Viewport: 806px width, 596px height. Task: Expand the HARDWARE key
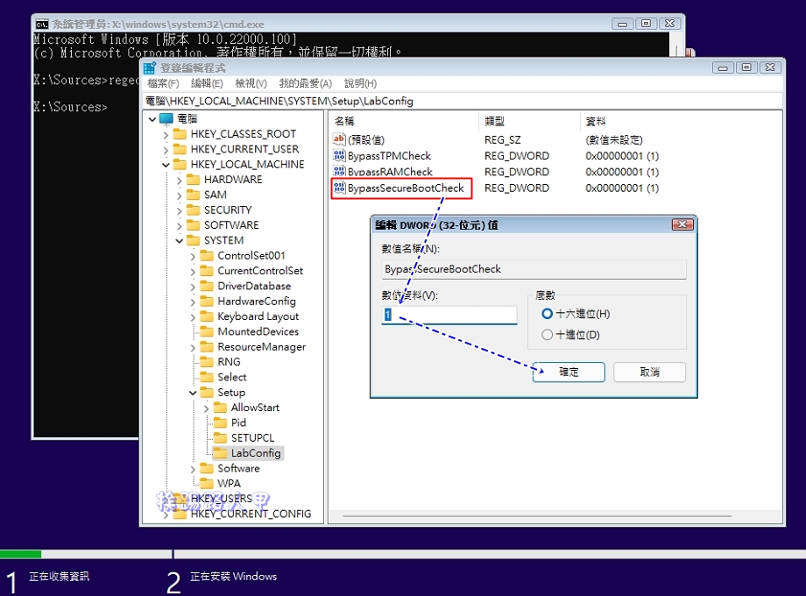[179, 180]
